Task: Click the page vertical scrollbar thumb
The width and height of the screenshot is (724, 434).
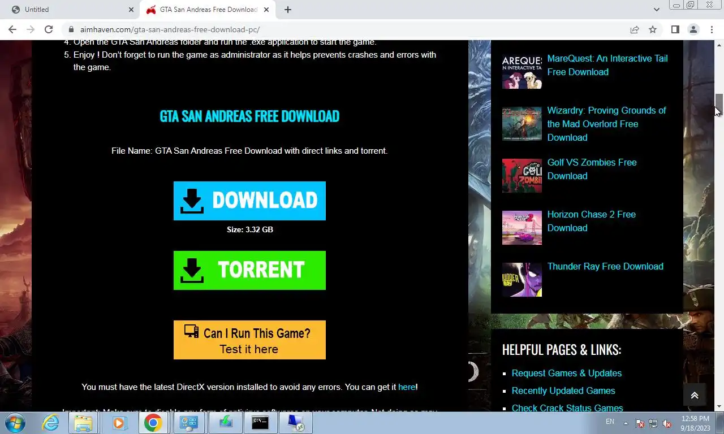Action: pos(719,105)
